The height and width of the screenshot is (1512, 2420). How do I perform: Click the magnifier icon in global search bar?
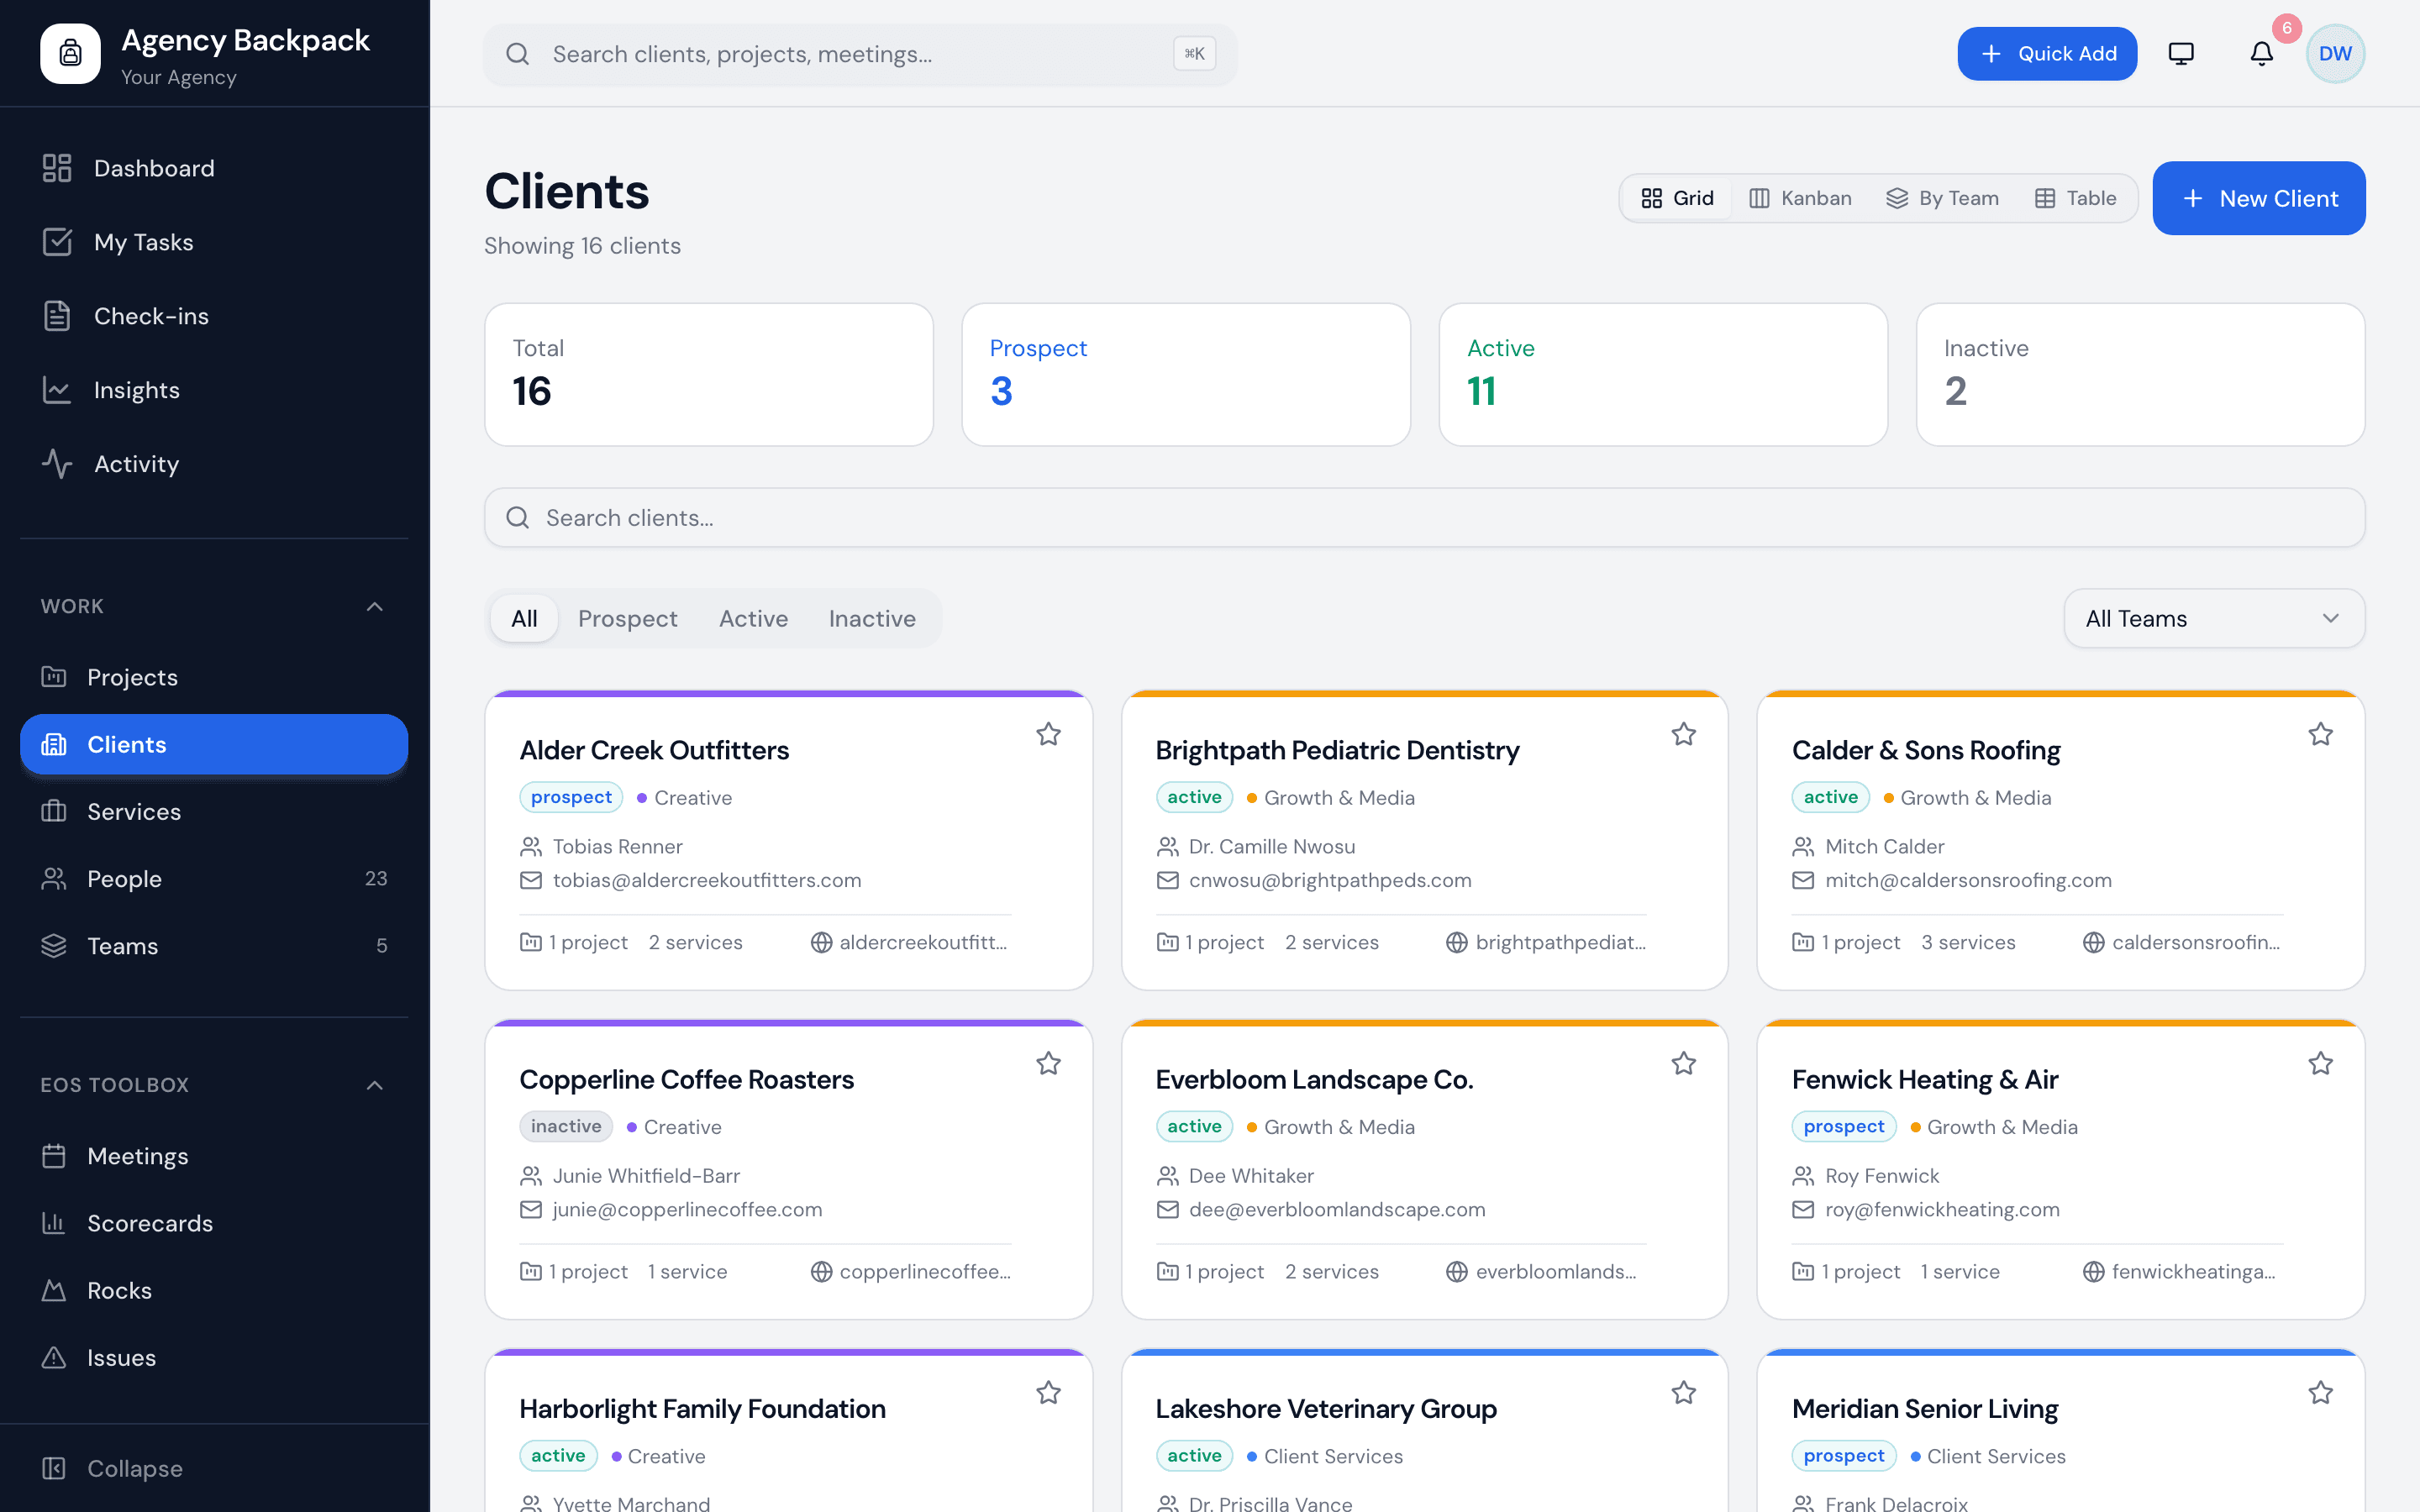tap(517, 54)
